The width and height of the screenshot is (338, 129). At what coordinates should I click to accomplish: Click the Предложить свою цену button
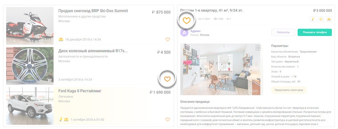(x=289, y=90)
